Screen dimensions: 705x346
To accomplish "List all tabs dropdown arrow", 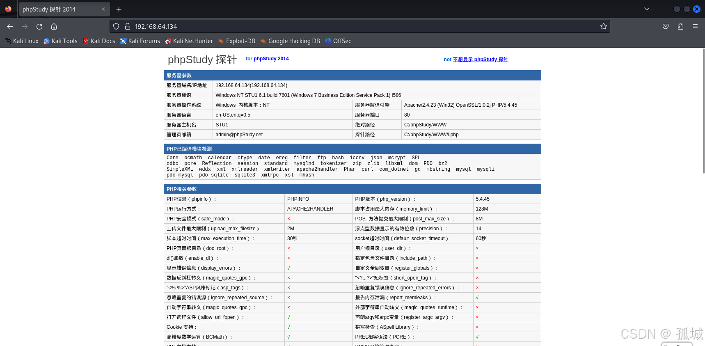I will [x=647, y=9].
